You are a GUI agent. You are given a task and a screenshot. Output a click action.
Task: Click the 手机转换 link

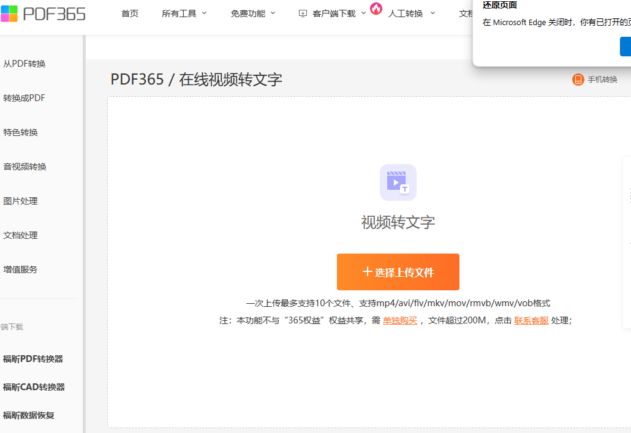click(x=602, y=80)
